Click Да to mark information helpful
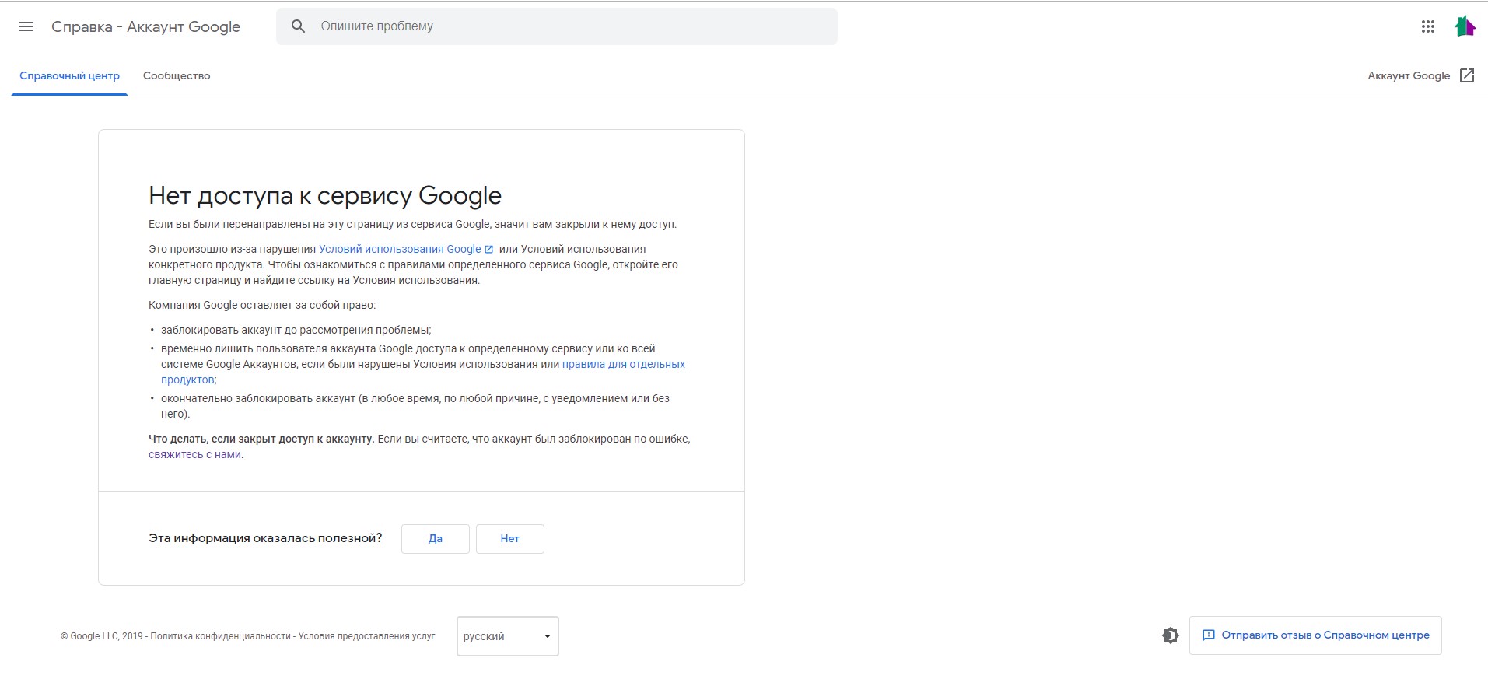Image resolution: width=1488 pixels, height=700 pixels. click(x=435, y=538)
